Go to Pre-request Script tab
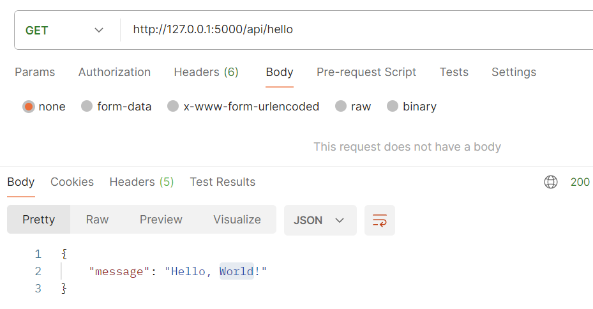The width and height of the screenshot is (593, 309). click(x=366, y=72)
